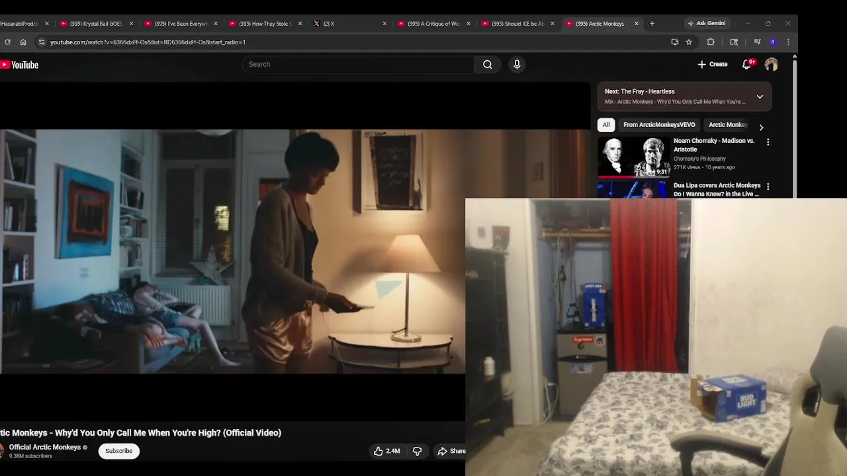View site information icon in address bar
Viewport: 847px width, 476px height.
tap(41, 42)
